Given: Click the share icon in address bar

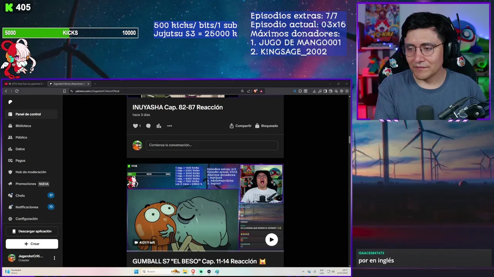Looking at the screenshot, I should [x=249, y=91].
